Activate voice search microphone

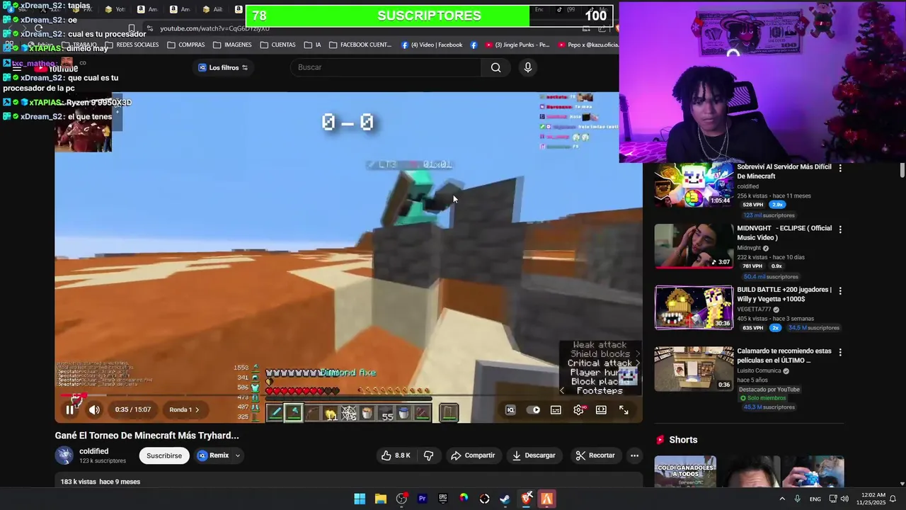(x=527, y=67)
